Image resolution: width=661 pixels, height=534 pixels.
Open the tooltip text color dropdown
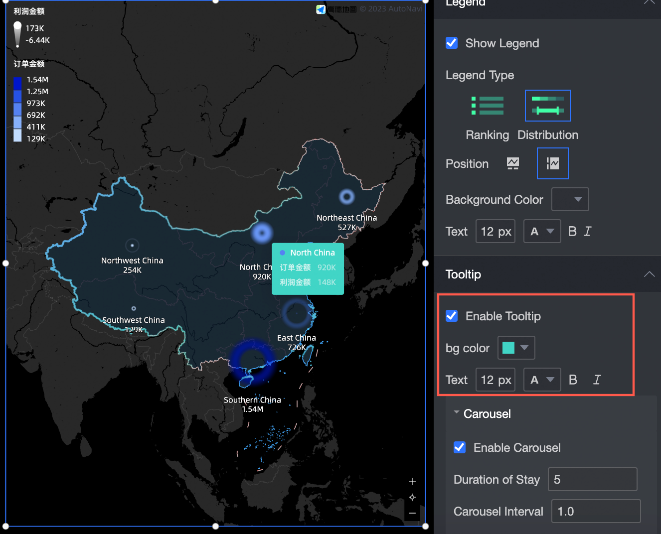[x=542, y=379]
